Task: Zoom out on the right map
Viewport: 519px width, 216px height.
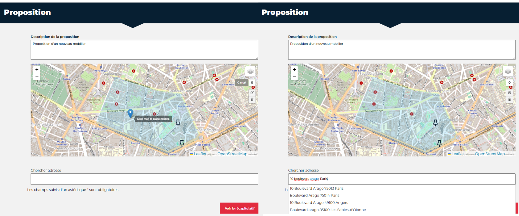Action: tap(294, 77)
